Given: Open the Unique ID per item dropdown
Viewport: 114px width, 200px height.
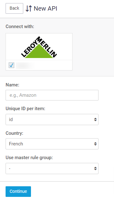Looking at the screenshot, I should coord(52,120).
